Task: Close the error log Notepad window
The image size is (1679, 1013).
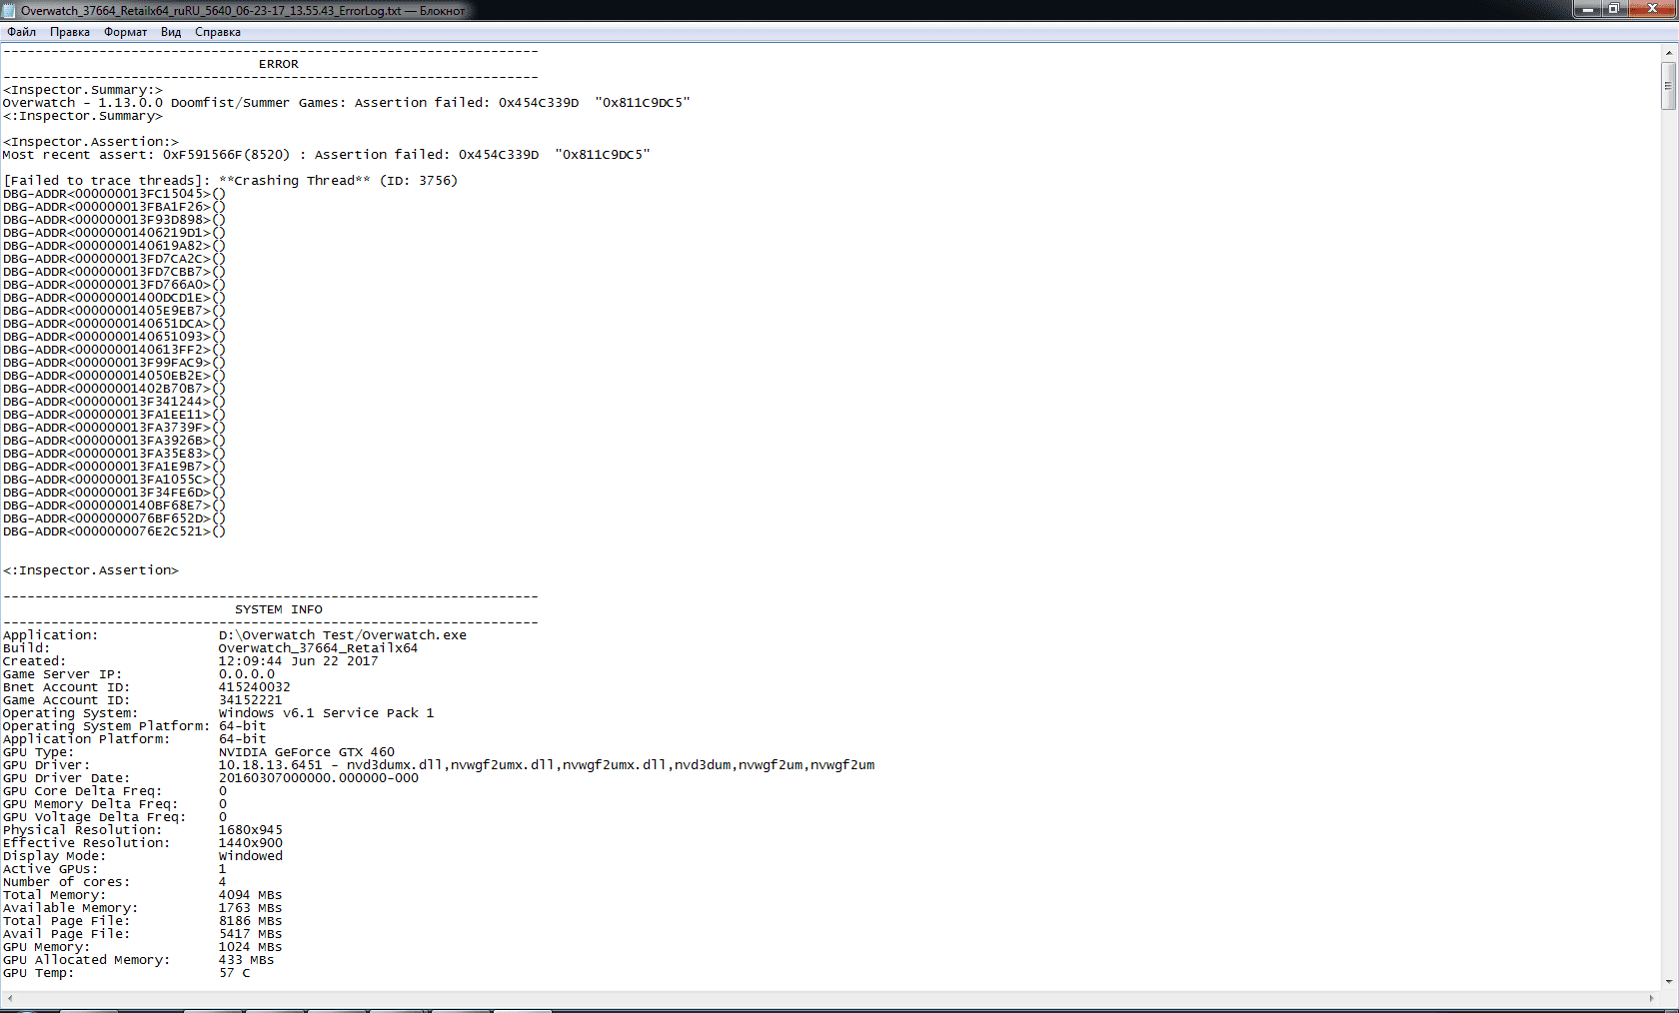Action: click(x=1651, y=9)
